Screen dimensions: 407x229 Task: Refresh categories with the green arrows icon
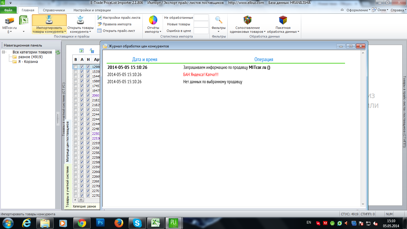pos(58,52)
